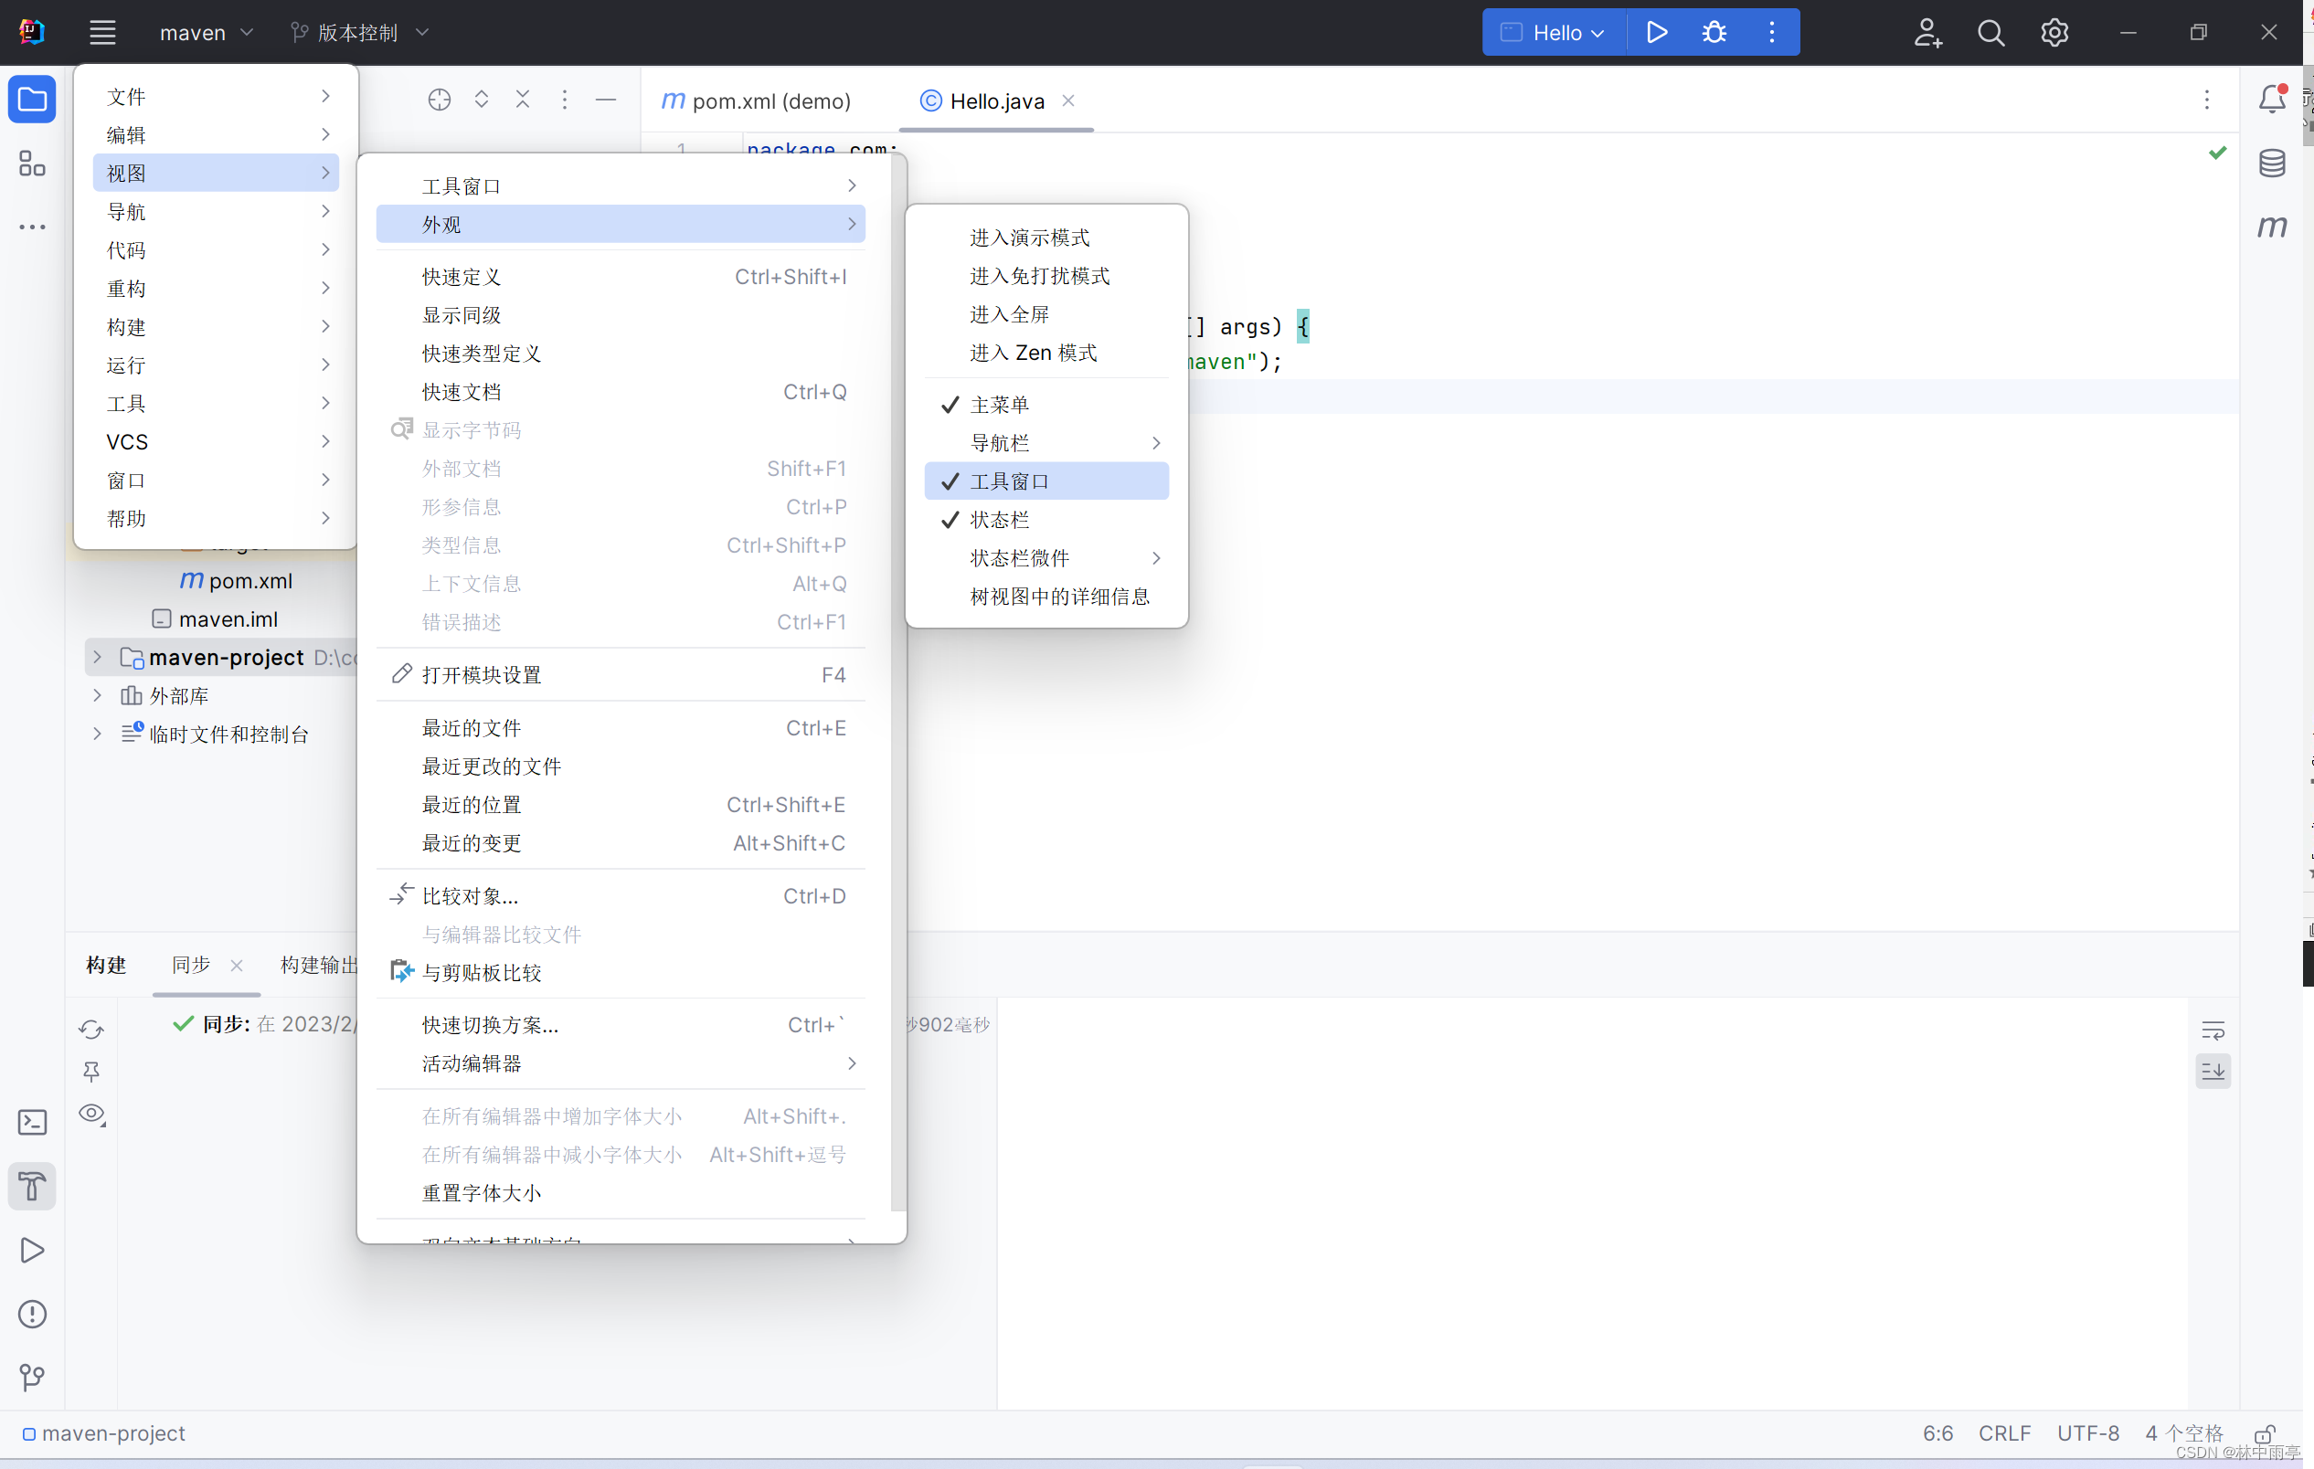Toggle 进入 Zen 模式
2314x1469 pixels.
tap(1046, 353)
